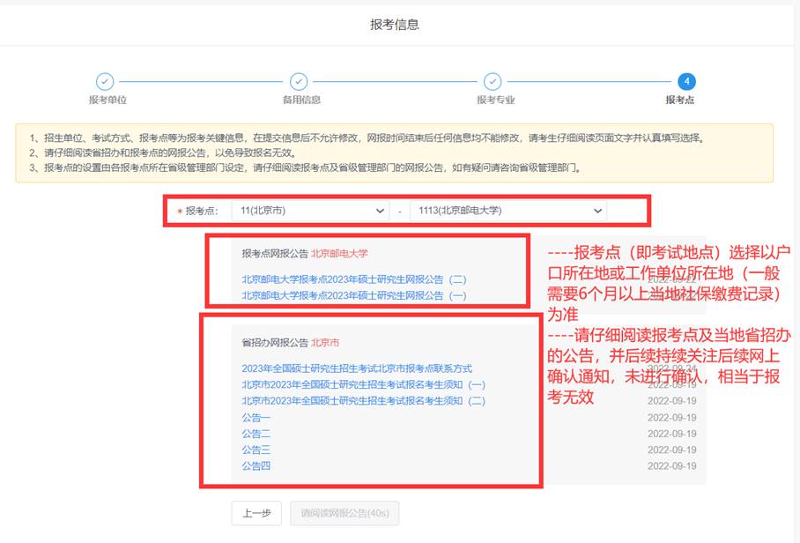The image size is (800, 543).
Task: Open 北京邮电大学报考点2023年硕士研究生网报公告（二）
Action: 353,279
